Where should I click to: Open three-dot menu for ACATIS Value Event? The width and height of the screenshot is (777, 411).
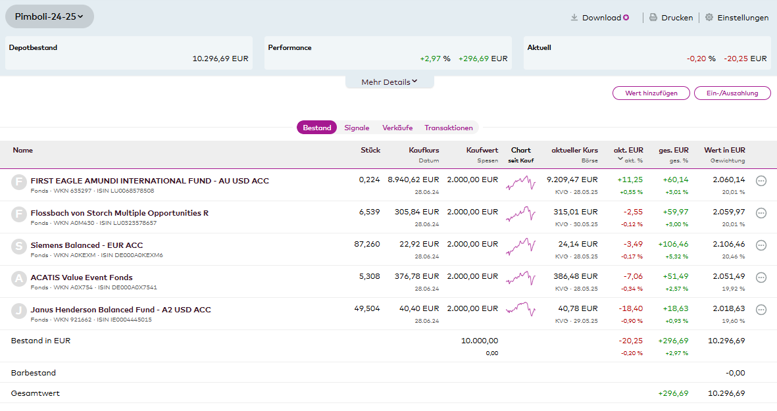[x=761, y=278]
